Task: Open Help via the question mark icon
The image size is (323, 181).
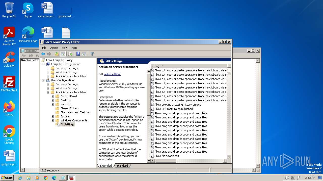Action: (x=78, y=54)
